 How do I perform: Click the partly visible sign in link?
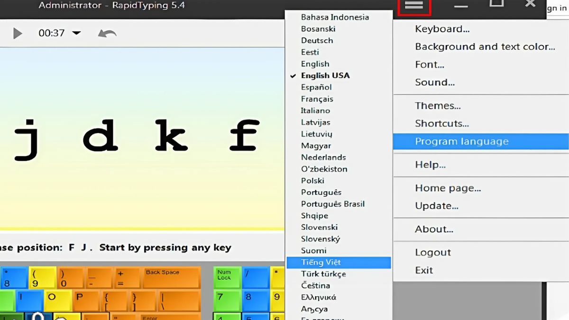point(558,8)
